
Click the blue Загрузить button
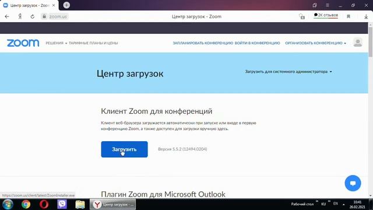[124, 149]
